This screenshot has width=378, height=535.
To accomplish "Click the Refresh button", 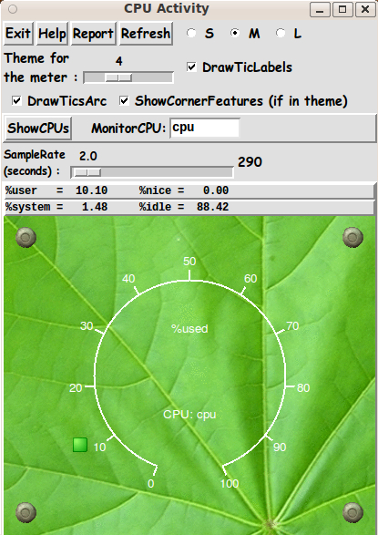I will click(146, 34).
